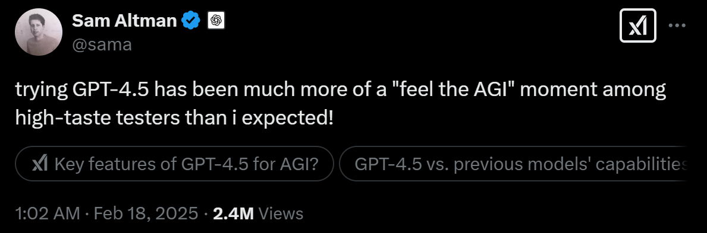Open the @sama handle link
This screenshot has height=233, width=707.
click(102, 44)
